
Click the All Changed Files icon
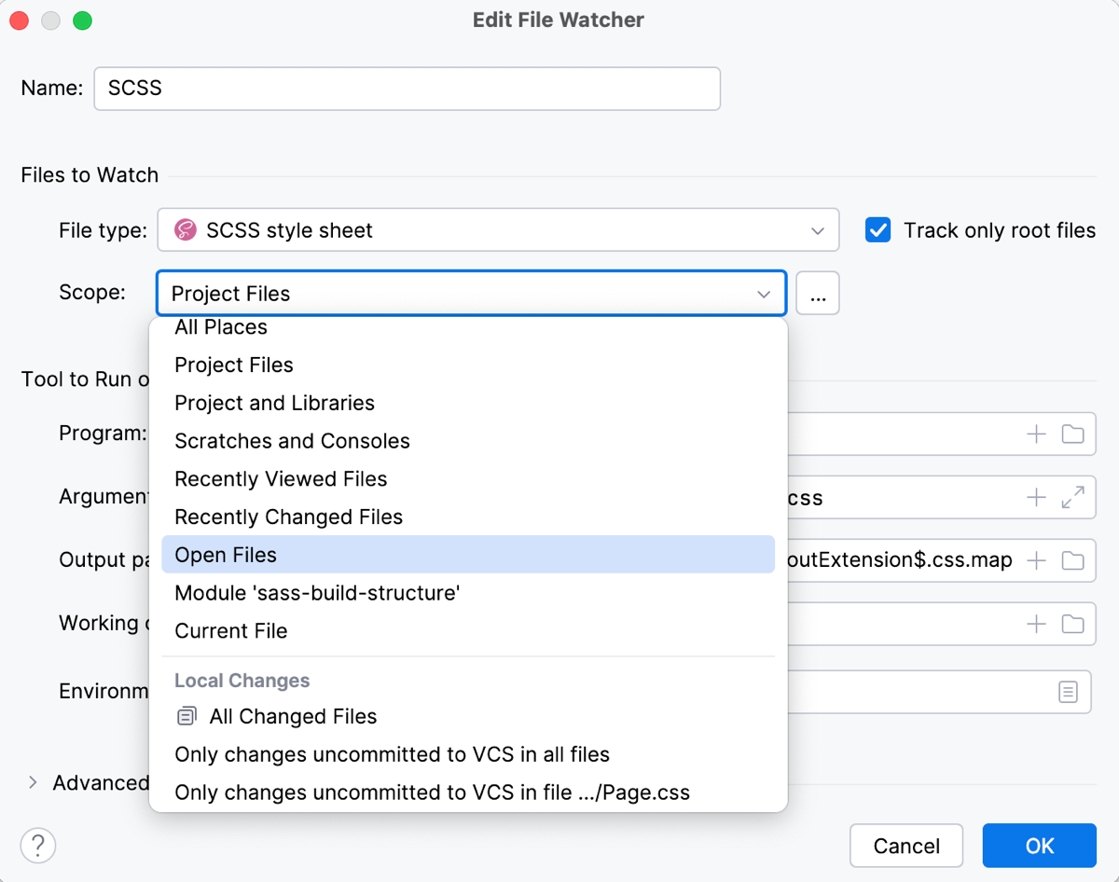(x=186, y=715)
